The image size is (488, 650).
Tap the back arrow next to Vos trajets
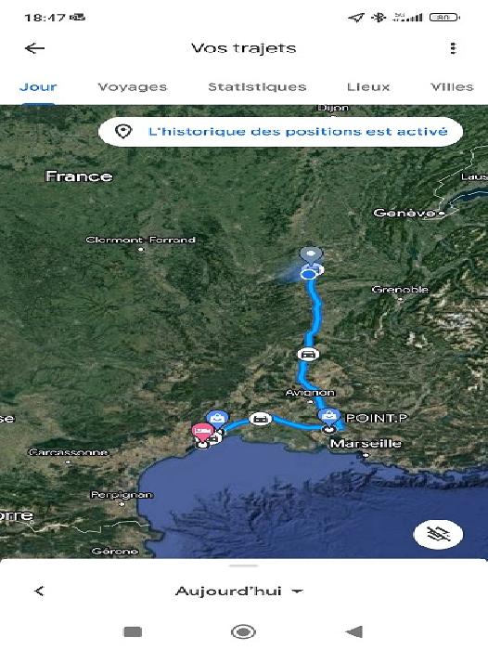pos(34,48)
